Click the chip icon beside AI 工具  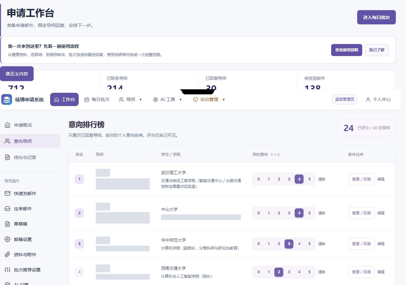[x=155, y=99]
